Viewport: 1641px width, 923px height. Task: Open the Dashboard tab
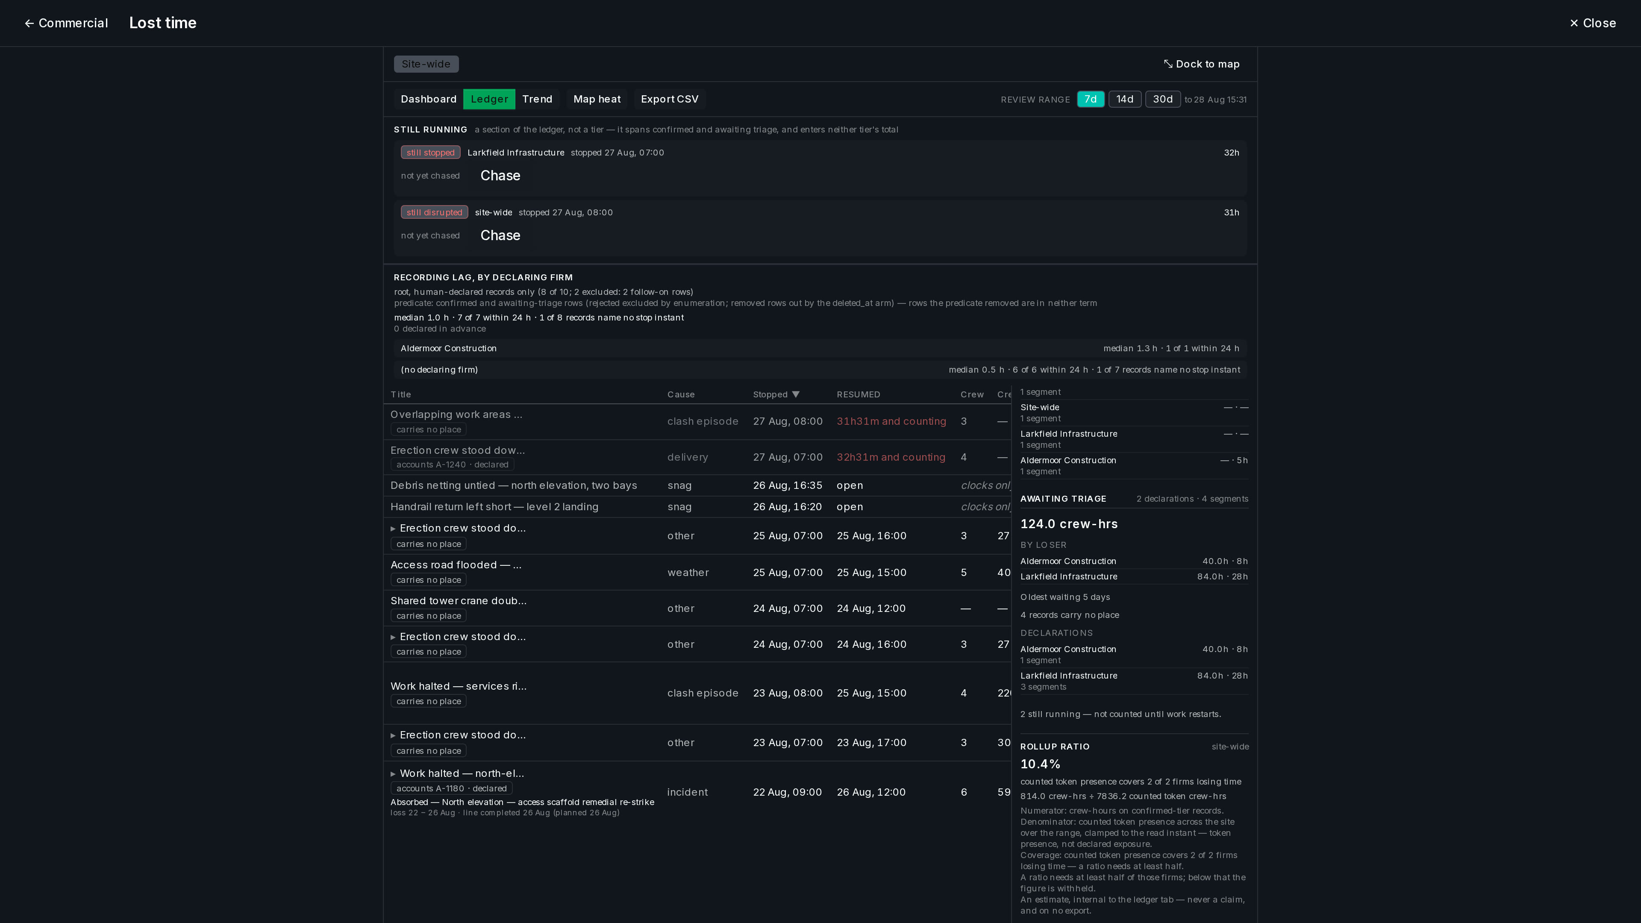click(428, 99)
